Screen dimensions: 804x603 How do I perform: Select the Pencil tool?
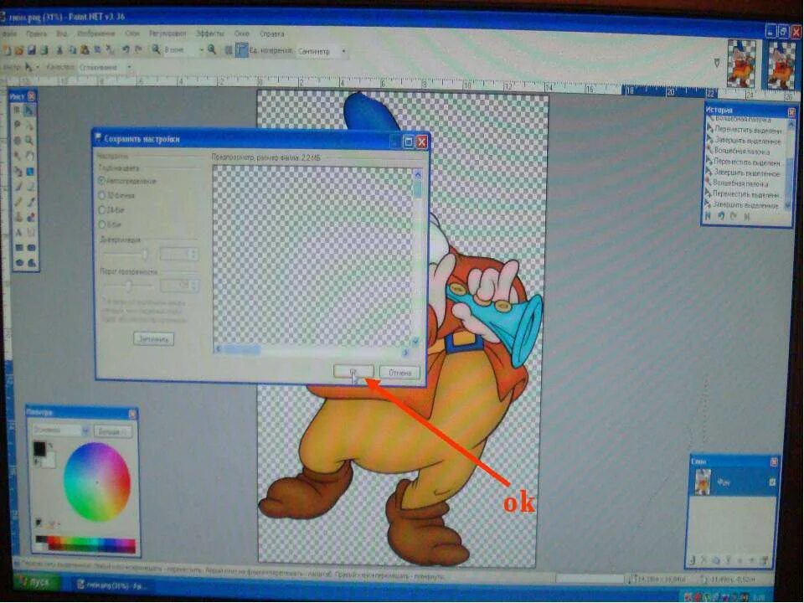coord(18,202)
